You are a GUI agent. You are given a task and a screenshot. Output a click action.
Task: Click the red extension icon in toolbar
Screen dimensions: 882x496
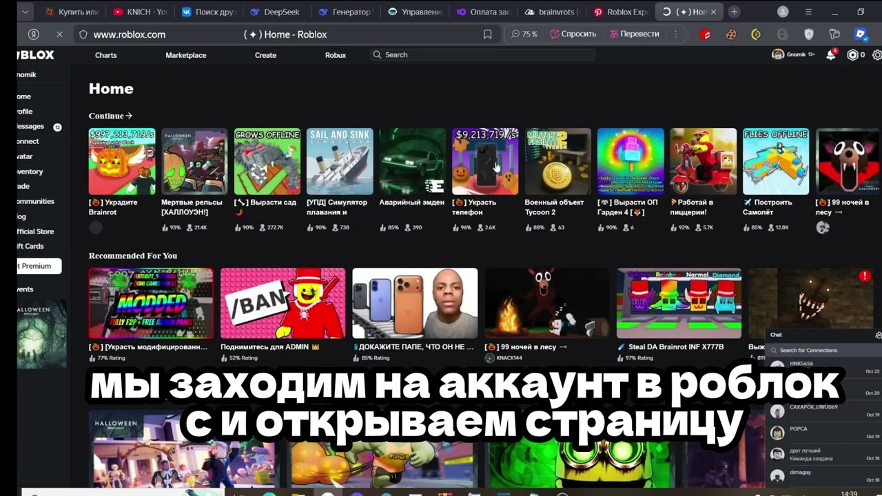[706, 34]
